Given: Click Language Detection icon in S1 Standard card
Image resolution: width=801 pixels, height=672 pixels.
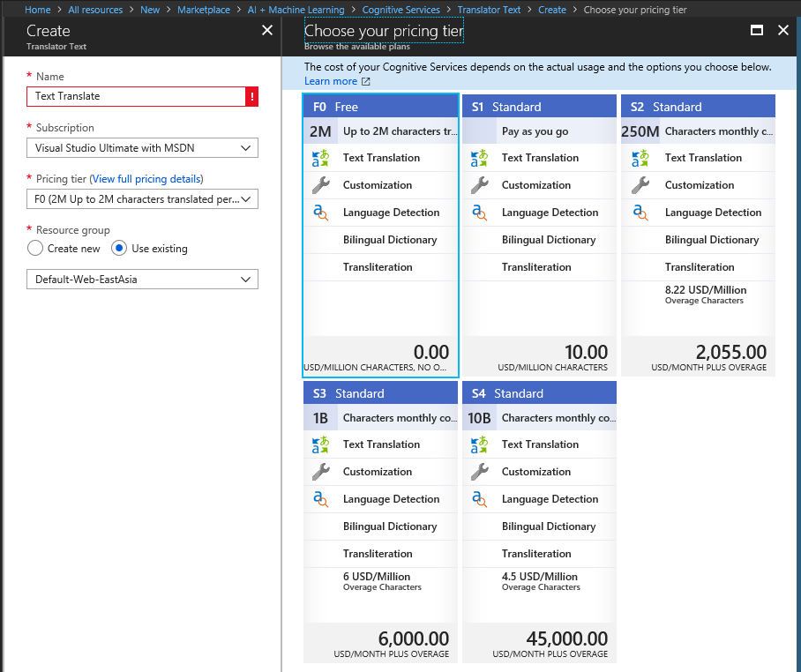Looking at the screenshot, I should [479, 212].
